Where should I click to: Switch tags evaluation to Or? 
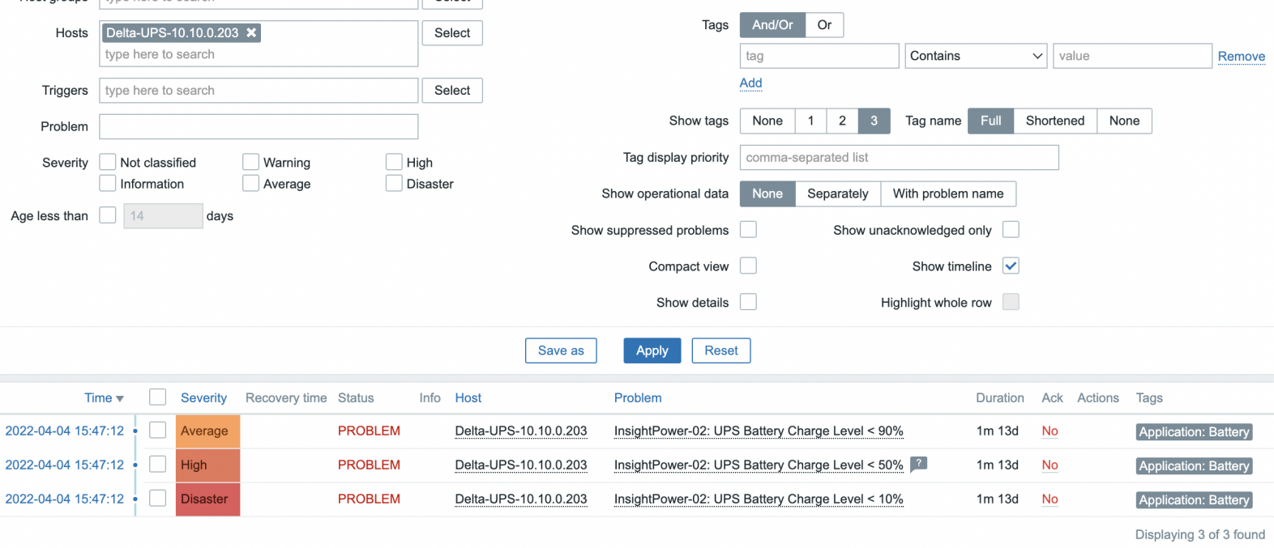[824, 25]
